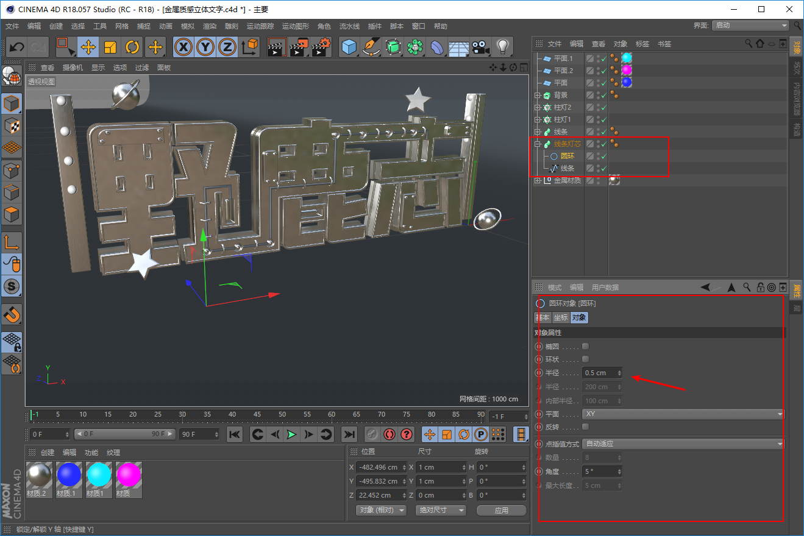
Task: Click the blue deformer icon
Action: point(437,47)
